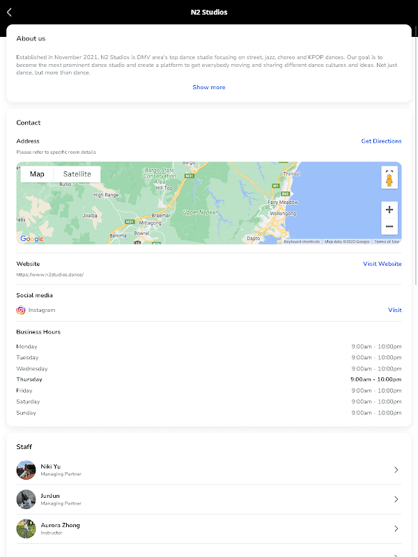The width and height of the screenshot is (418, 557).
Task: Click Monday in business hours
Action: (26, 347)
